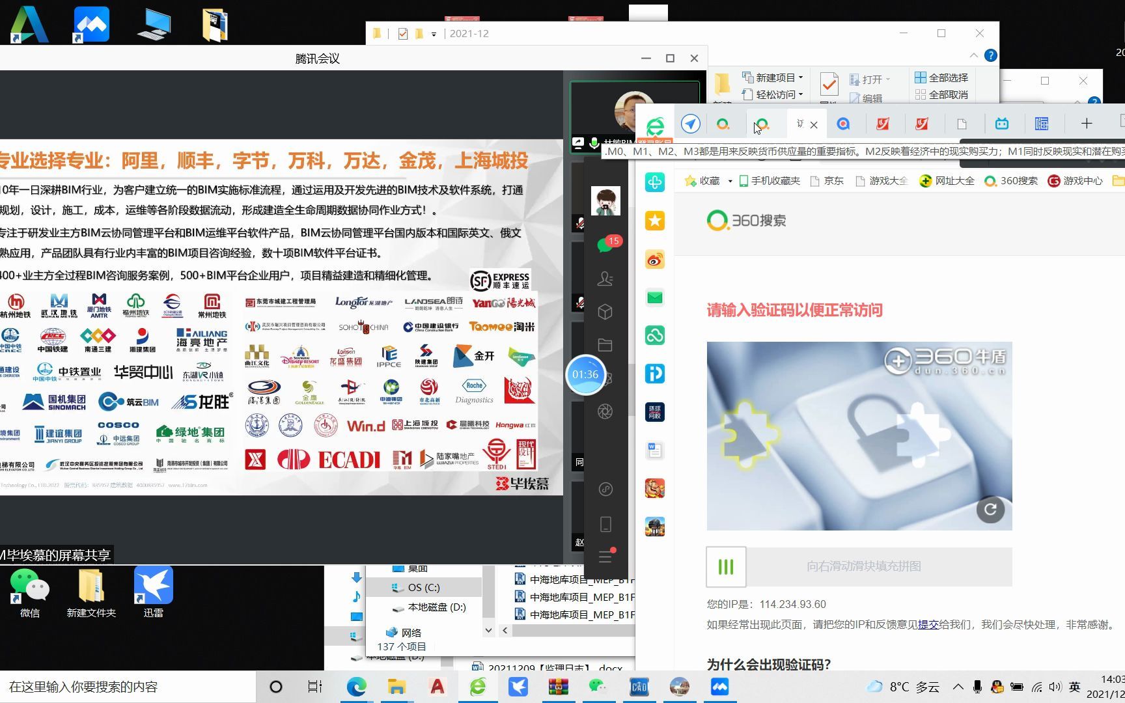This screenshot has height=703, width=1125.
Task: Open the 迅雷 desktop shortcut
Action: tap(154, 592)
